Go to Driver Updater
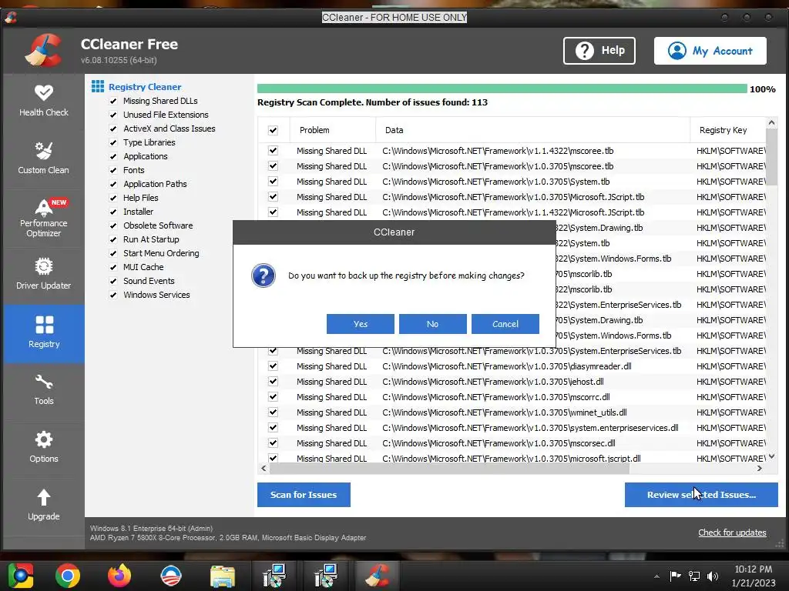 click(44, 275)
